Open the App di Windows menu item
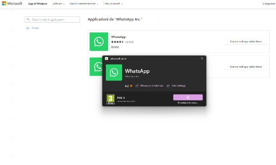Image resolution: width=276 pixels, height=165 pixels. point(38,4)
